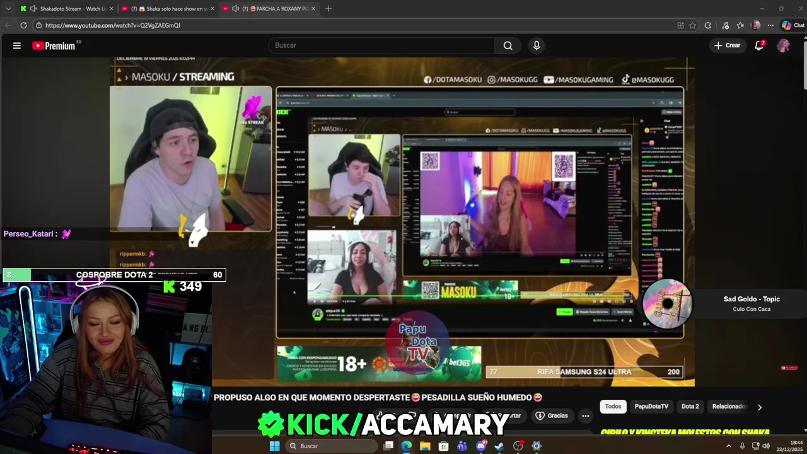Image resolution: width=807 pixels, height=454 pixels.
Task: Show more filter chips with right chevron
Action: pyautogui.click(x=760, y=407)
